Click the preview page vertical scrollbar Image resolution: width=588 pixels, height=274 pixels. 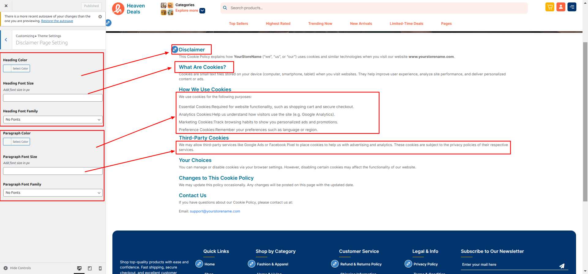[x=585, y=122]
